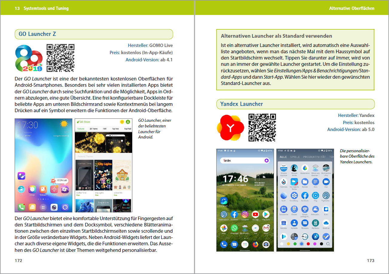This screenshot has height=274, width=389.
Task: Tap Amazon Kindle icon in Yandex app drawer
Action: (x=294, y=168)
